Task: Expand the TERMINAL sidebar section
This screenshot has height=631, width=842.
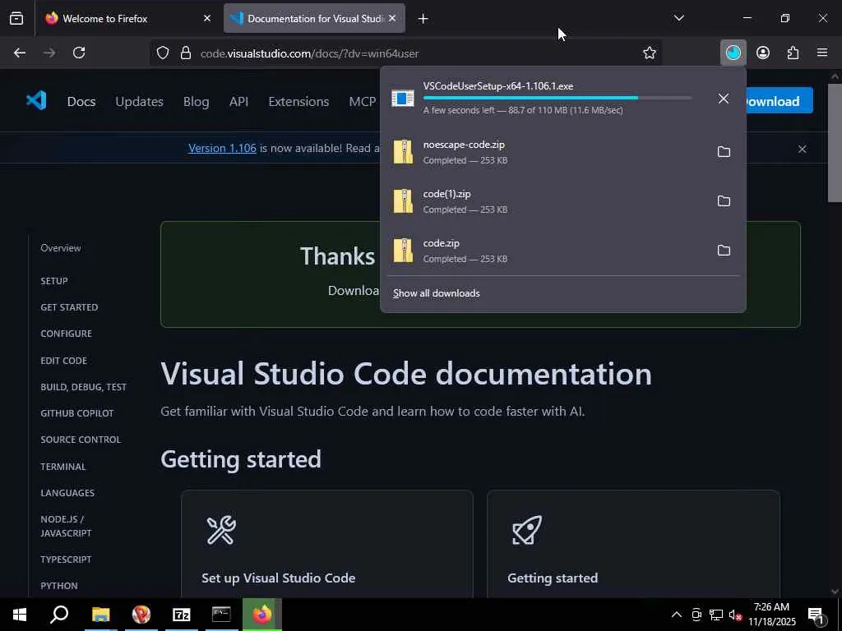Action: 63,467
